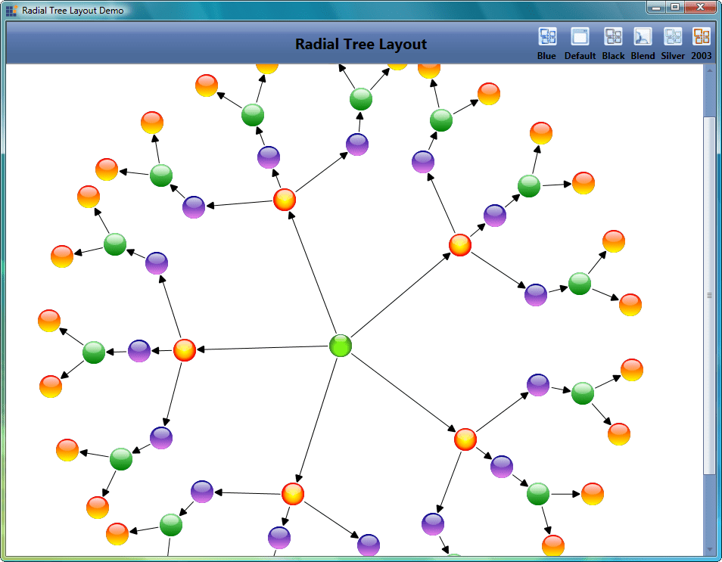The image size is (722, 562).
Task: Click the orange hub node on the upper-left branch
Action: tap(283, 200)
